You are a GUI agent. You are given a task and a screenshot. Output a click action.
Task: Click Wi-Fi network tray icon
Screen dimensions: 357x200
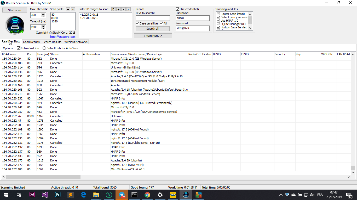(x=287, y=195)
